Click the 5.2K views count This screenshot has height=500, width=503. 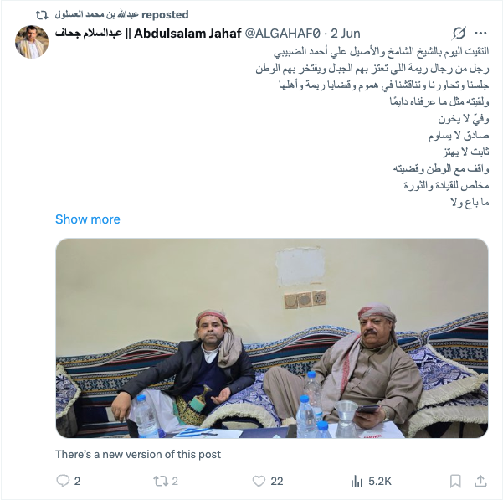(x=380, y=481)
